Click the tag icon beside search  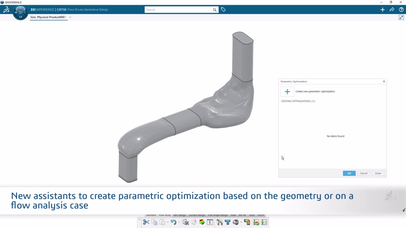click(x=223, y=10)
